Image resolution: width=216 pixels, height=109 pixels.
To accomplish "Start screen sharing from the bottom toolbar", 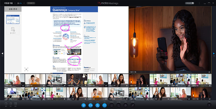I will tap(112, 105).
